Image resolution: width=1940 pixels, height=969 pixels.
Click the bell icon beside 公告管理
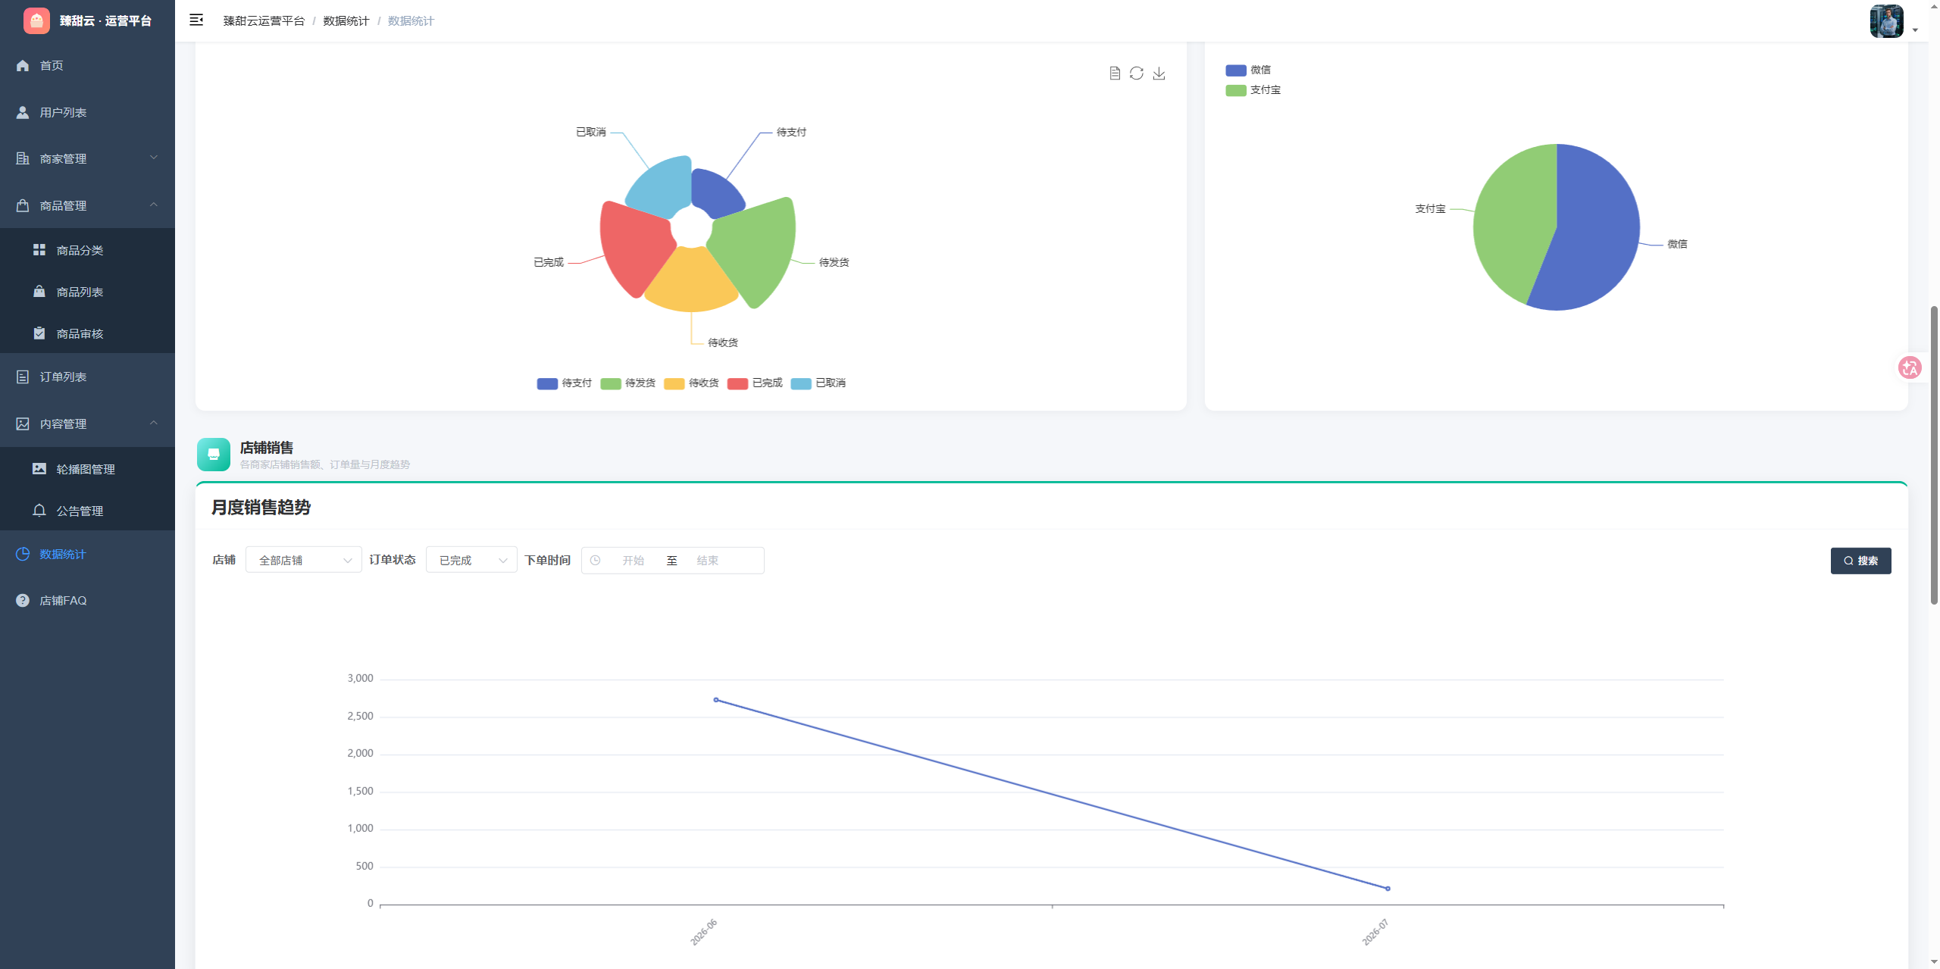click(x=39, y=510)
